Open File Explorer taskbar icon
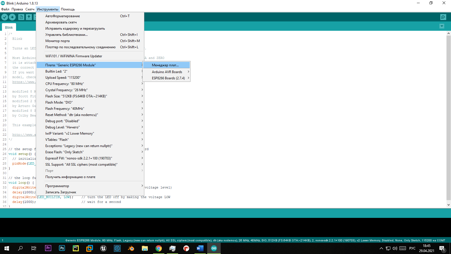 [x=145, y=248]
